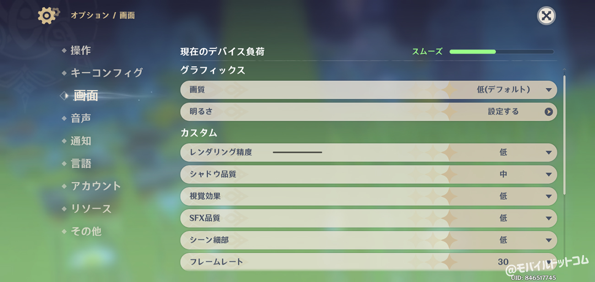Open the レンダリング精度 dropdown arrow
595x282 pixels.
549,152
